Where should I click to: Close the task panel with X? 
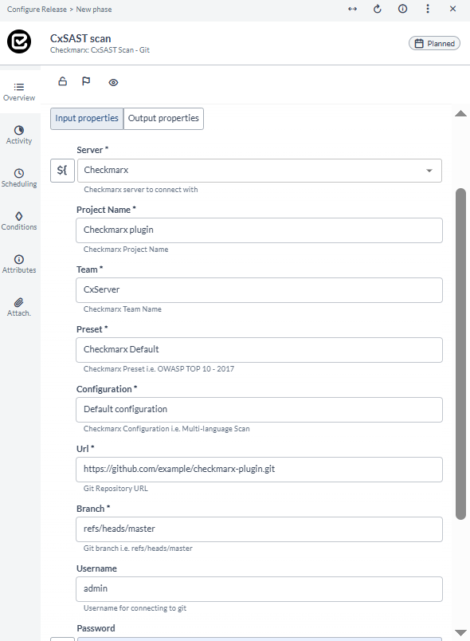pyautogui.click(x=452, y=9)
